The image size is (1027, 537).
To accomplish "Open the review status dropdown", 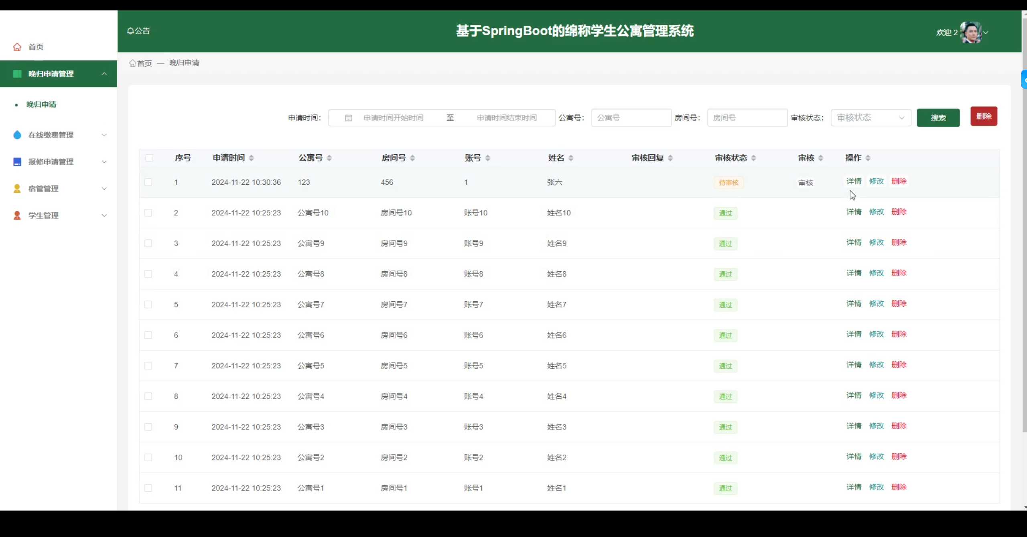I will click(871, 118).
